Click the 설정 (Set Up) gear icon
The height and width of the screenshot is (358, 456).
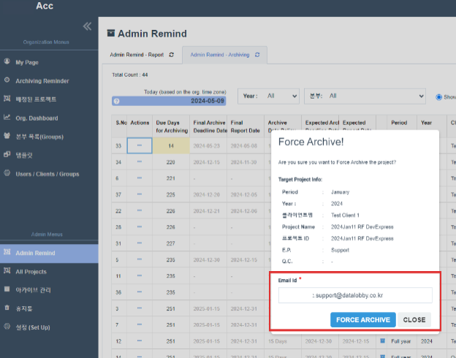click(7, 327)
